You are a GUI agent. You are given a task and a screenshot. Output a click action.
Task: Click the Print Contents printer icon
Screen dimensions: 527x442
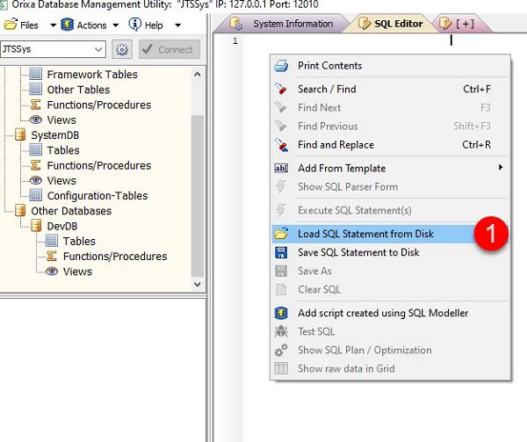tap(281, 66)
